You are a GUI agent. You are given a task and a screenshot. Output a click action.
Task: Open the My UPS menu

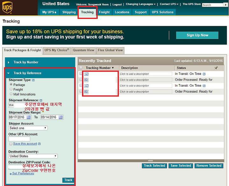pos(50,12)
